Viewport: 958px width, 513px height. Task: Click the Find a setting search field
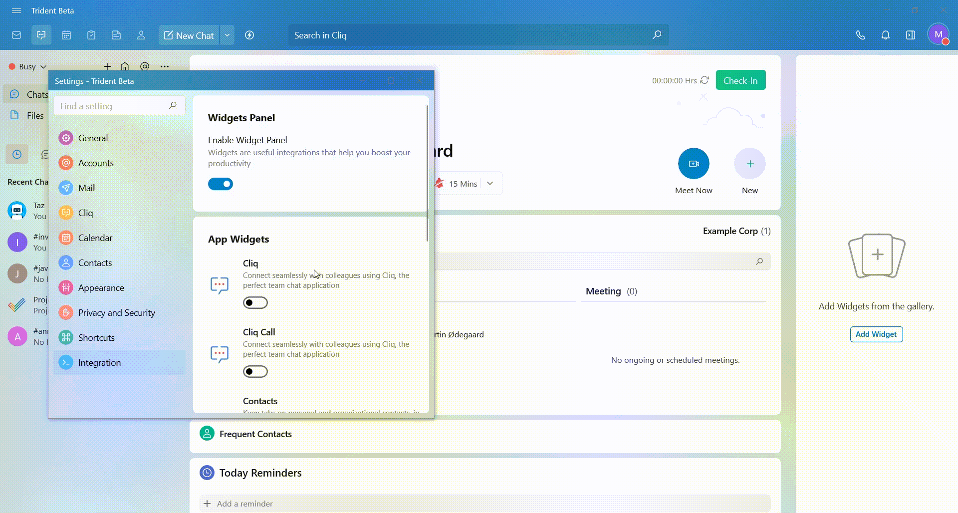(x=113, y=106)
